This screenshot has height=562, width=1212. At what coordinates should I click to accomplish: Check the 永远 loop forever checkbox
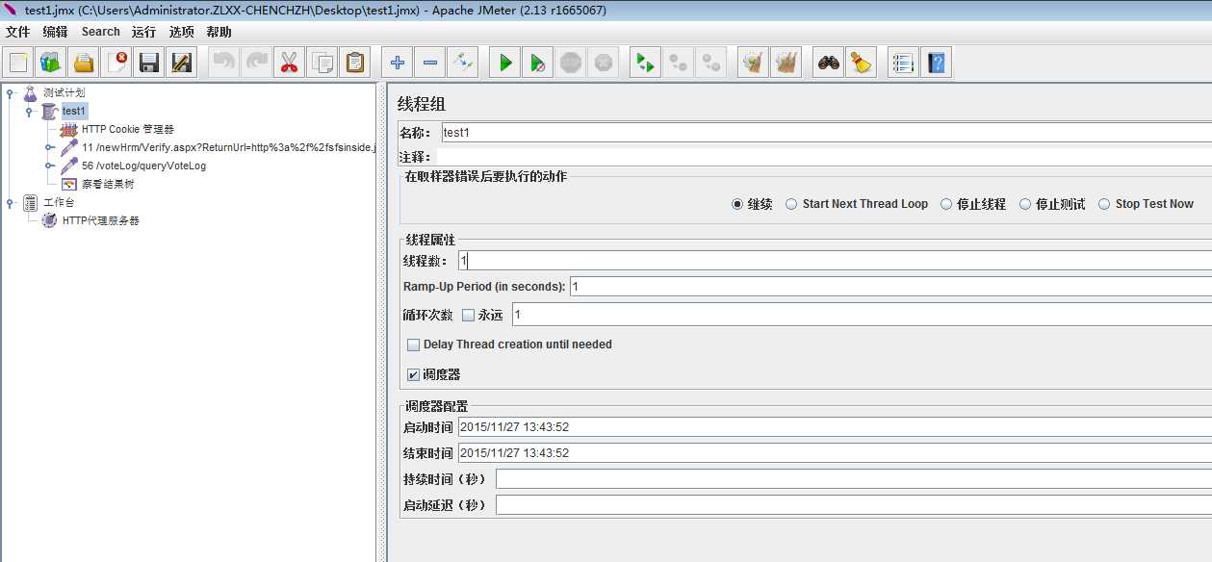pos(468,315)
